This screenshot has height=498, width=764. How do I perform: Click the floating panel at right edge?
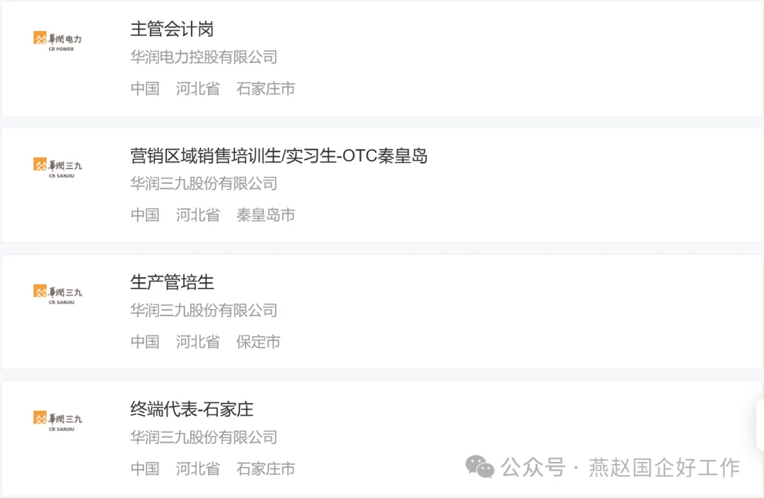759,425
